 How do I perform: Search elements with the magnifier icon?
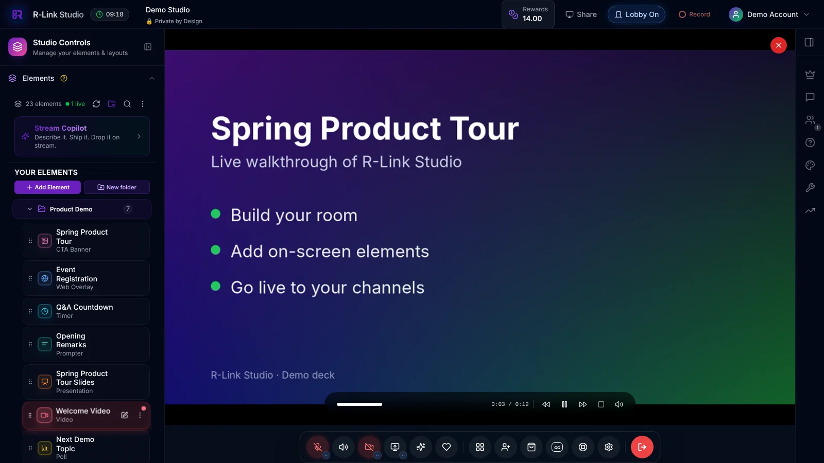[x=127, y=104]
